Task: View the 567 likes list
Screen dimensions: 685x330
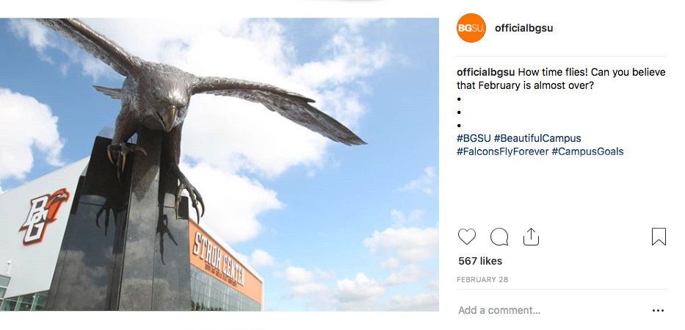Action: click(480, 261)
